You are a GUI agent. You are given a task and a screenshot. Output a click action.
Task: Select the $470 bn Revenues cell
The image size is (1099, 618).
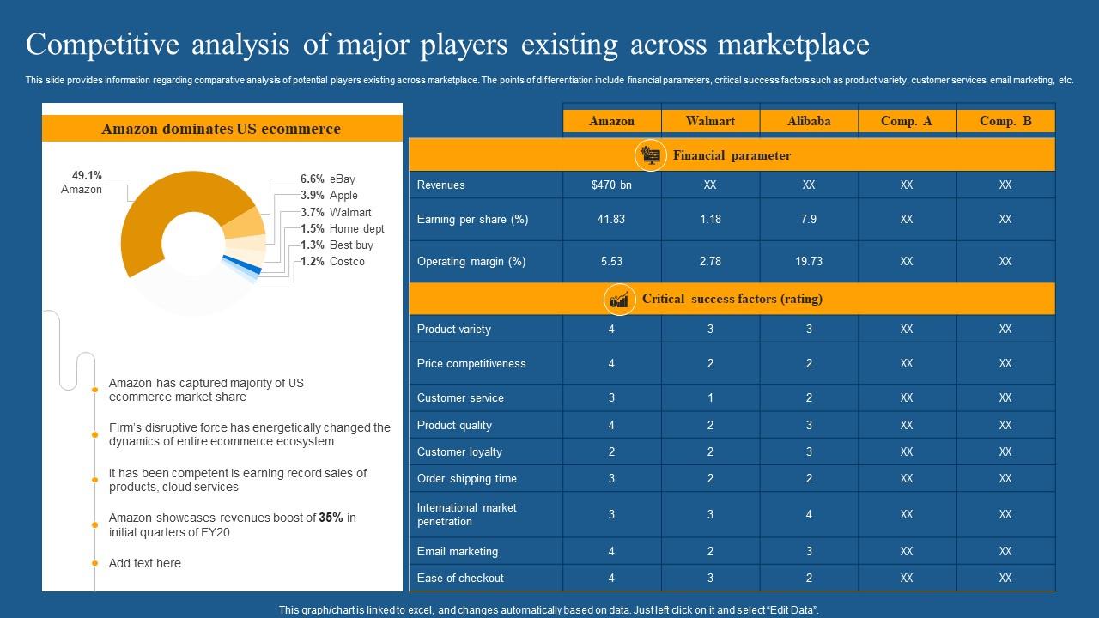(611, 185)
